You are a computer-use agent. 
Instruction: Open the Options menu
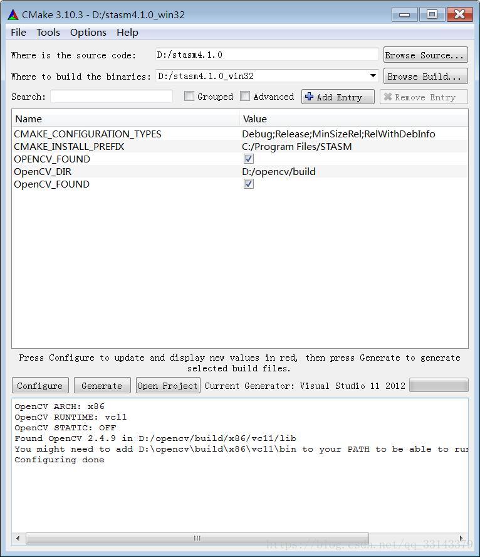[88, 33]
